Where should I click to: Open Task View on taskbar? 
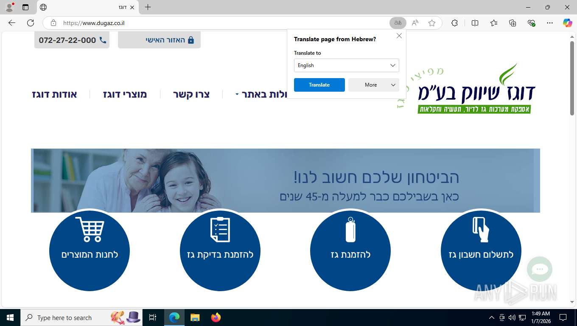click(153, 318)
